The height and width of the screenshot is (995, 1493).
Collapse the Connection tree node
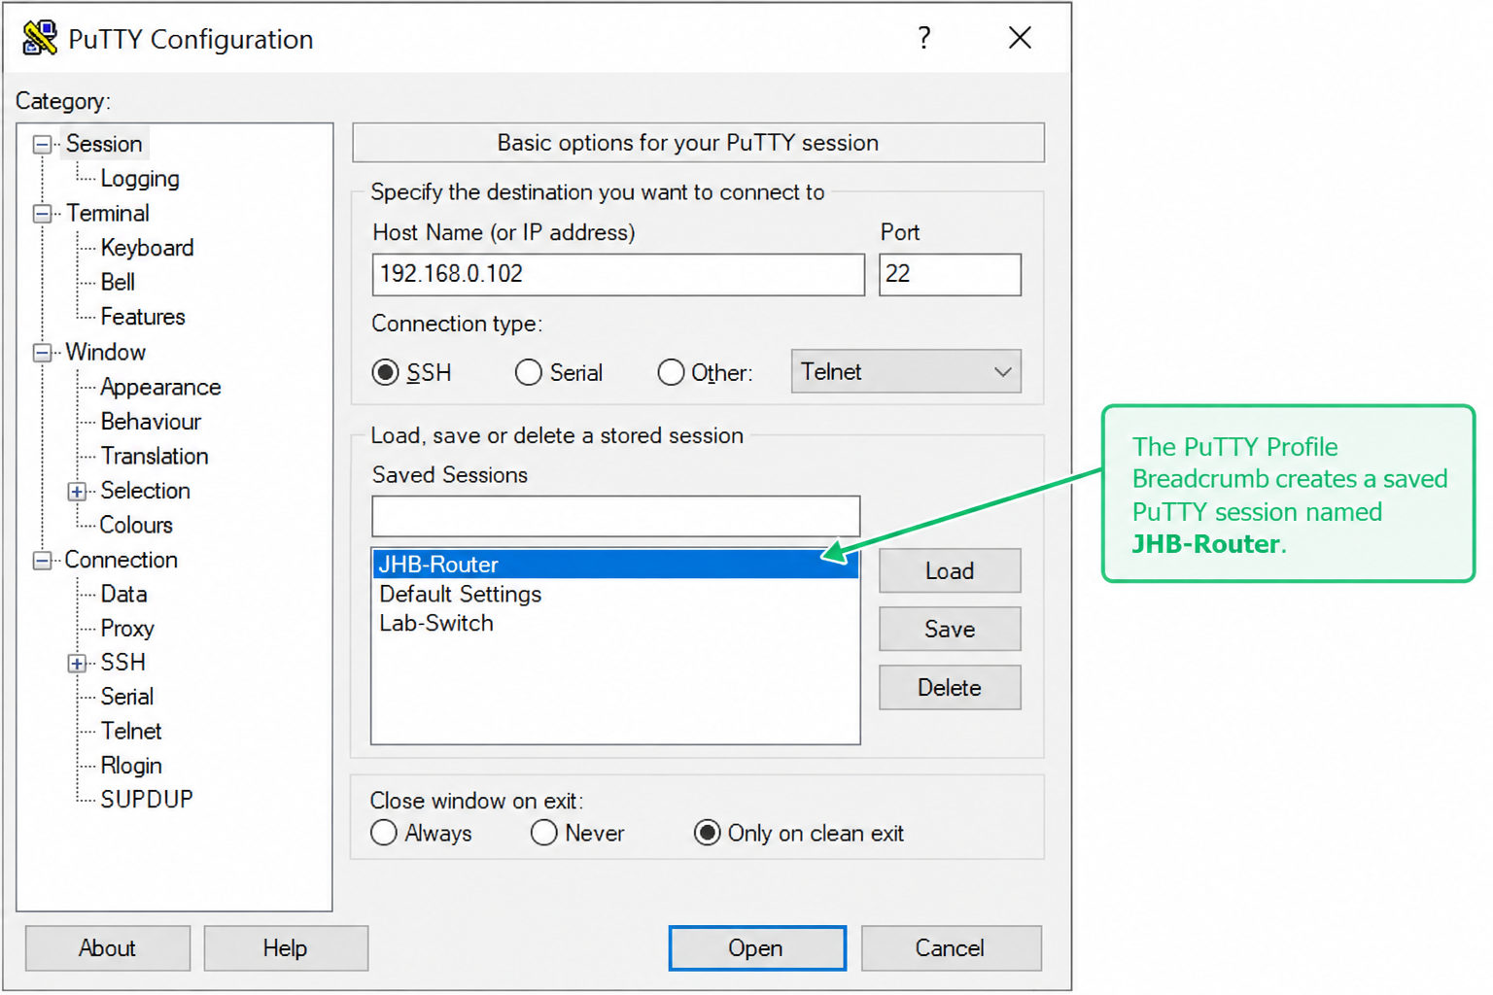[42, 561]
